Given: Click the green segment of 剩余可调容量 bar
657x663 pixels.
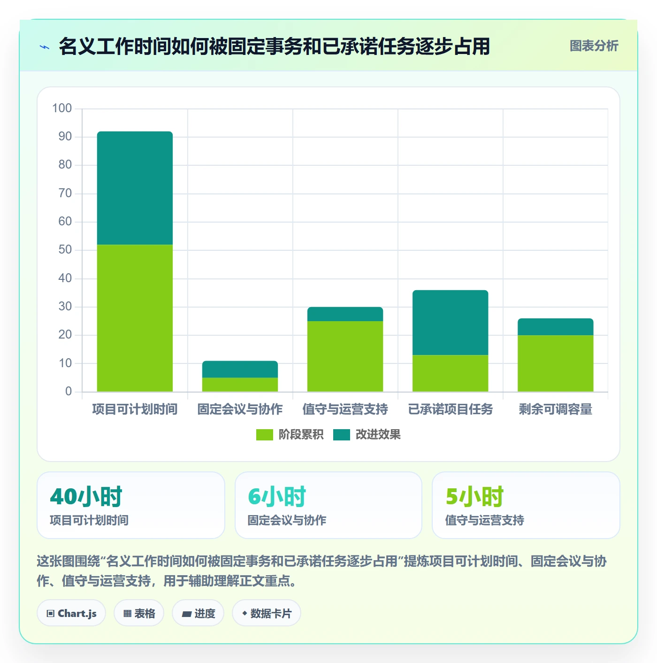Looking at the screenshot, I should pyautogui.click(x=555, y=363).
